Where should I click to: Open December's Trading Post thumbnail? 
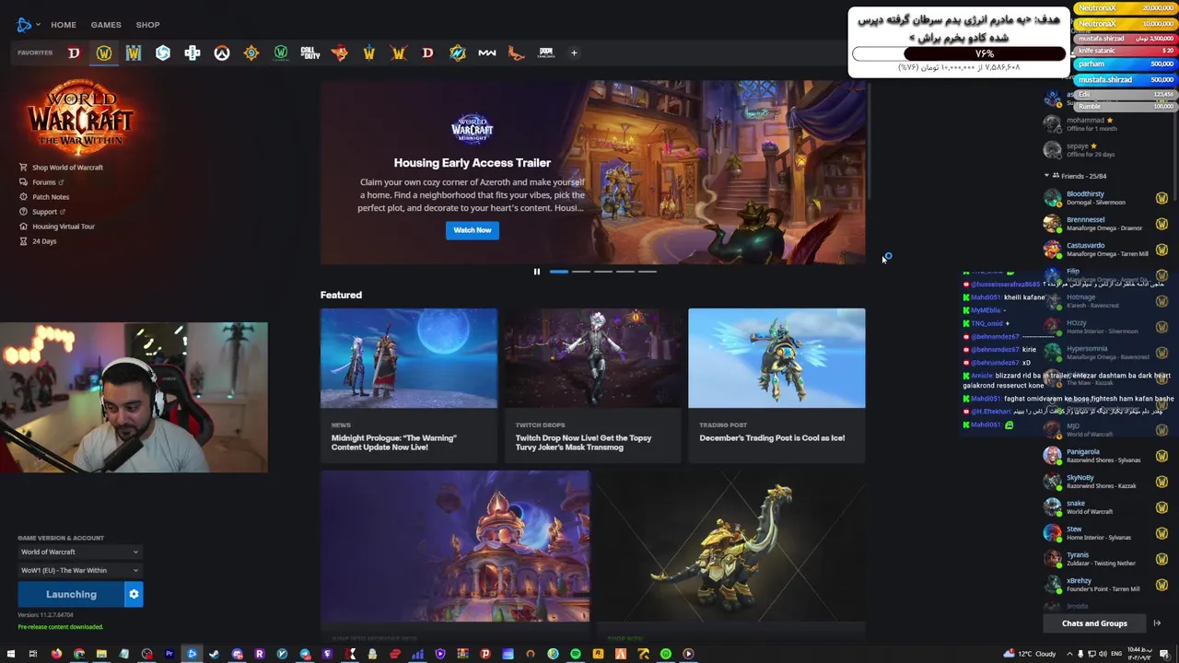coord(776,358)
